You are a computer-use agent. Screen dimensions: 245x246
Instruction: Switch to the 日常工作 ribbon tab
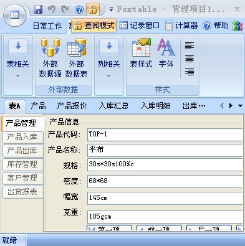click(x=47, y=26)
